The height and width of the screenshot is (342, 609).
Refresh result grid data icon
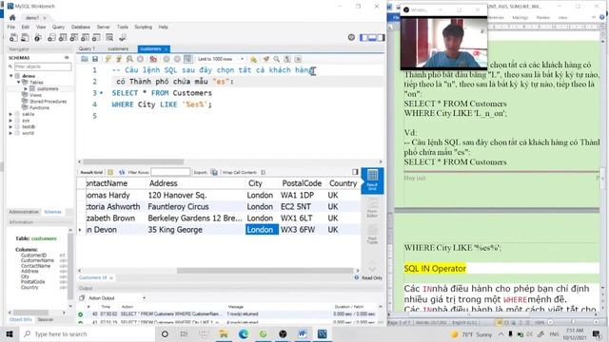pos(122,172)
